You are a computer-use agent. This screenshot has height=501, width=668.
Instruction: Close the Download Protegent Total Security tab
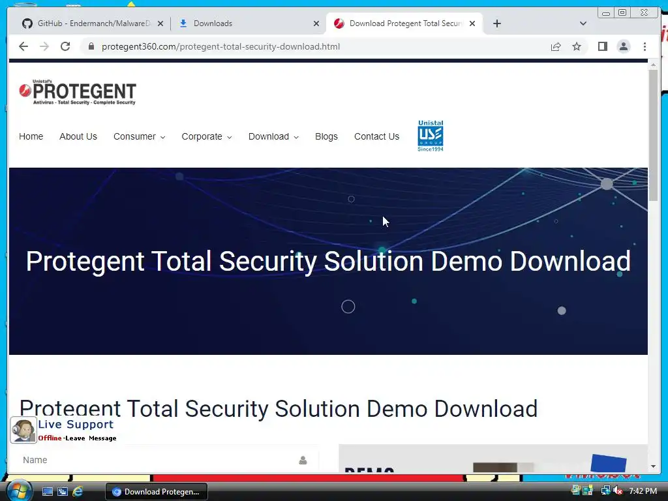tap(472, 24)
